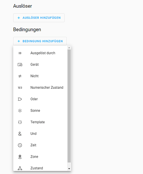The width and height of the screenshot is (143, 174).
Task: Choose Template from the condition menu
Action: [x=40, y=122]
